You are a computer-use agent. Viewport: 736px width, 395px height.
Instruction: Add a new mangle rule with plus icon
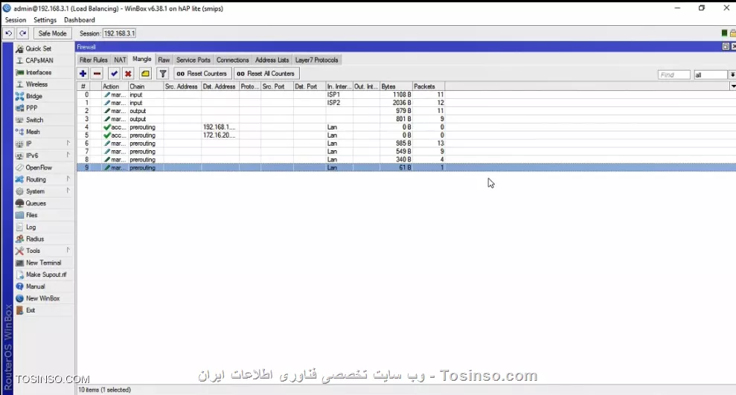click(x=83, y=74)
